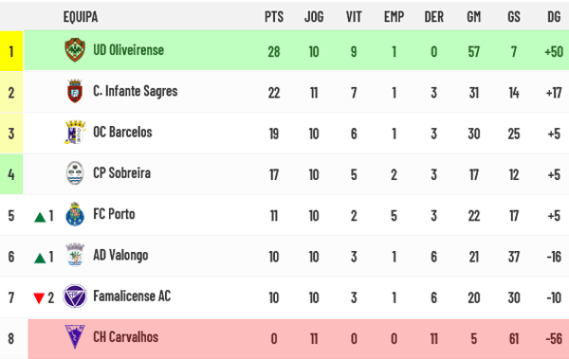Open the AD Valongo club badge
The image size is (569, 359).
pyautogui.click(x=75, y=255)
